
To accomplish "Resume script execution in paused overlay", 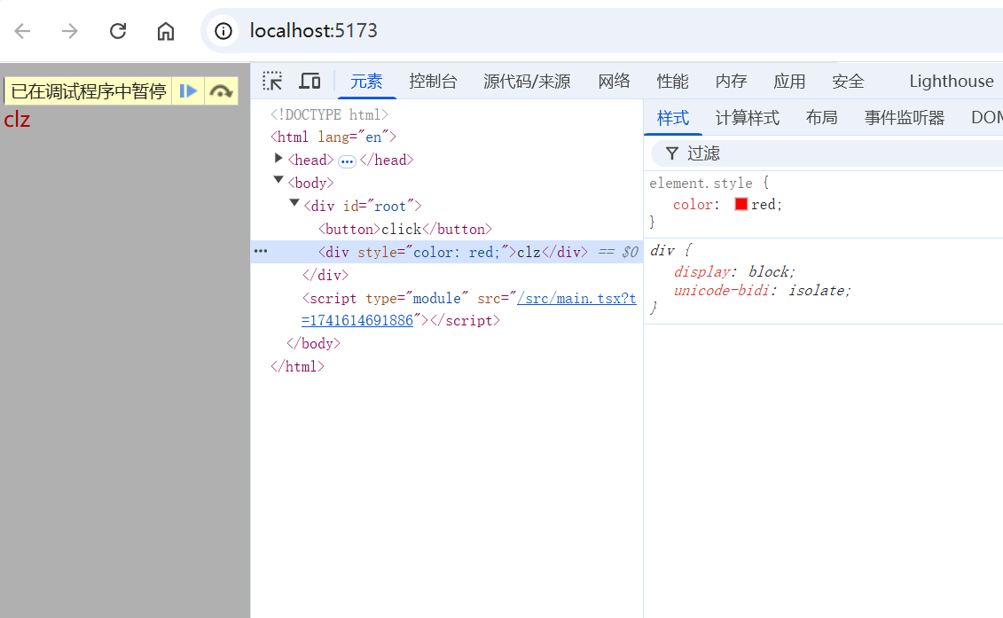I will 188,90.
